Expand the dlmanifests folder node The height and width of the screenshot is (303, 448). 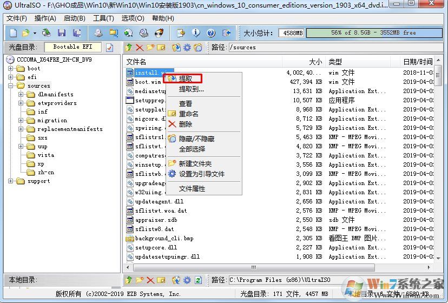pos(21,94)
